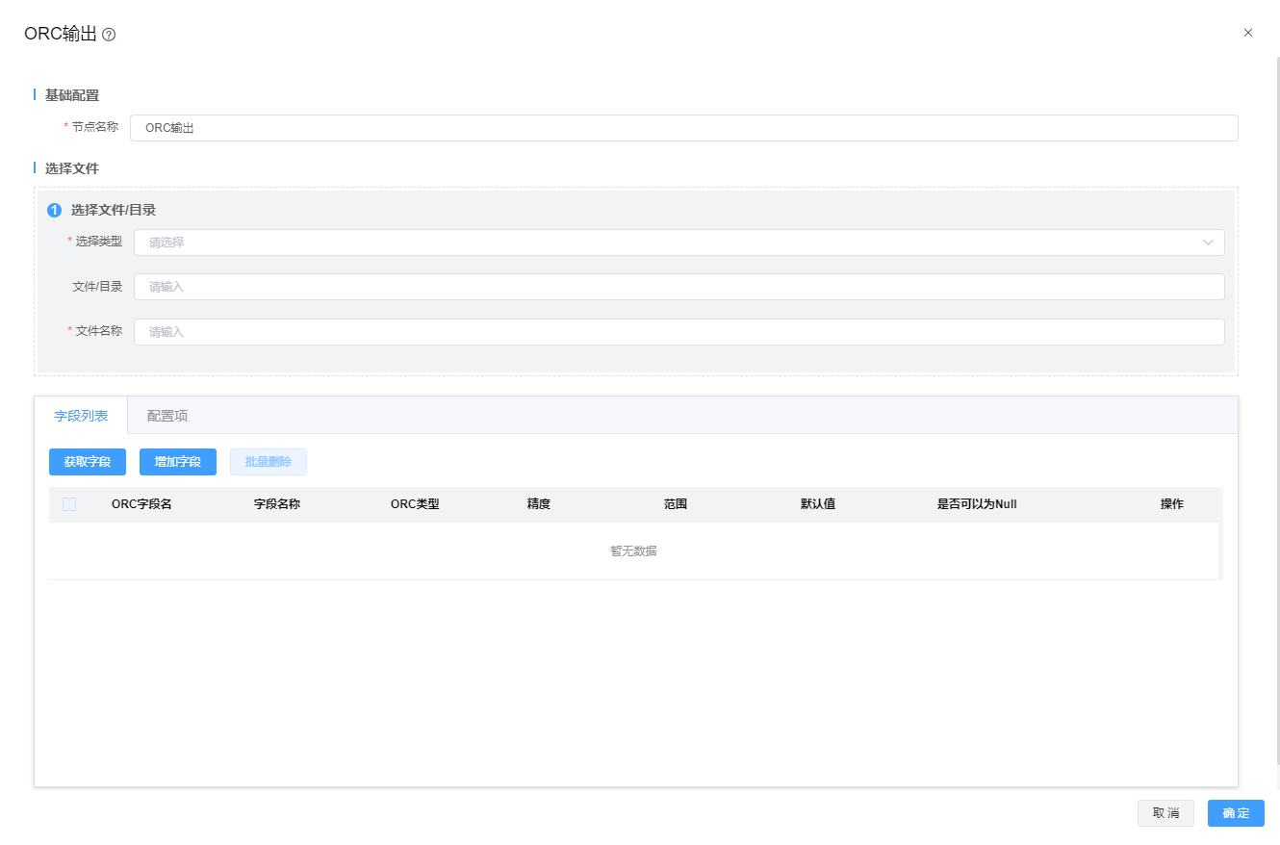The width and height of the screenshot is (1280, 845).
Task: Click the 增加字段 button
Action: (x=178, y=462)
